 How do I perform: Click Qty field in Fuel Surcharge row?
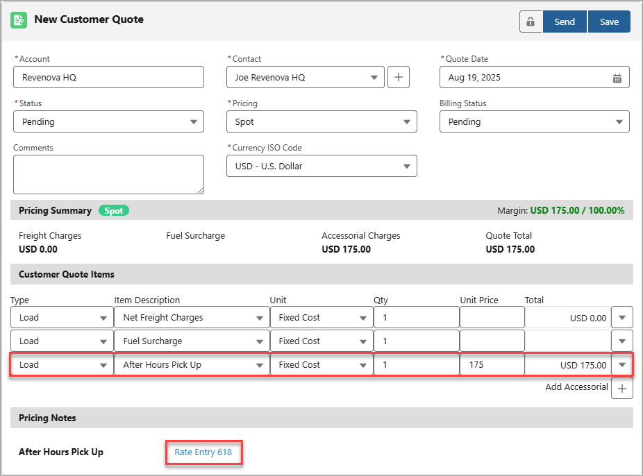click(416, 341)
